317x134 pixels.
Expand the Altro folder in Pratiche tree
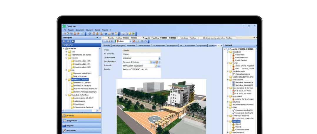66,52
